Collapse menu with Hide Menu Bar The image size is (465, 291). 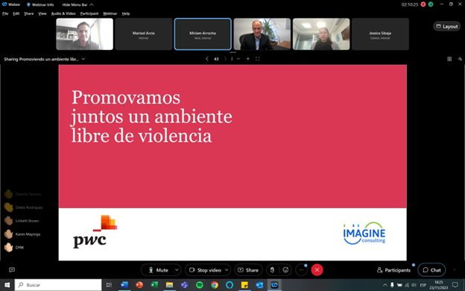(x=77, y=4)
